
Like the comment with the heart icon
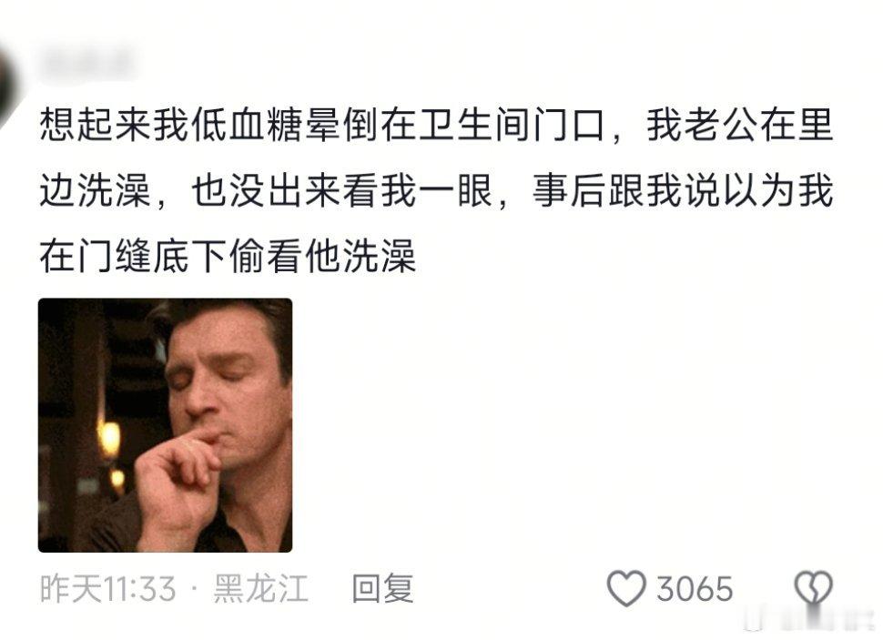click(625, 588)
